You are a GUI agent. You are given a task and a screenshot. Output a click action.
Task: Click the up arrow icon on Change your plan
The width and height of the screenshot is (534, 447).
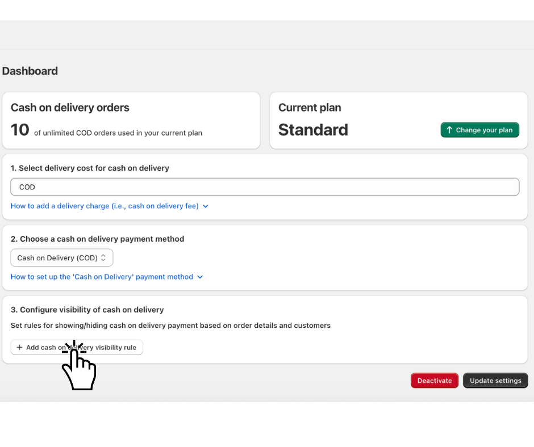(449, 130)
